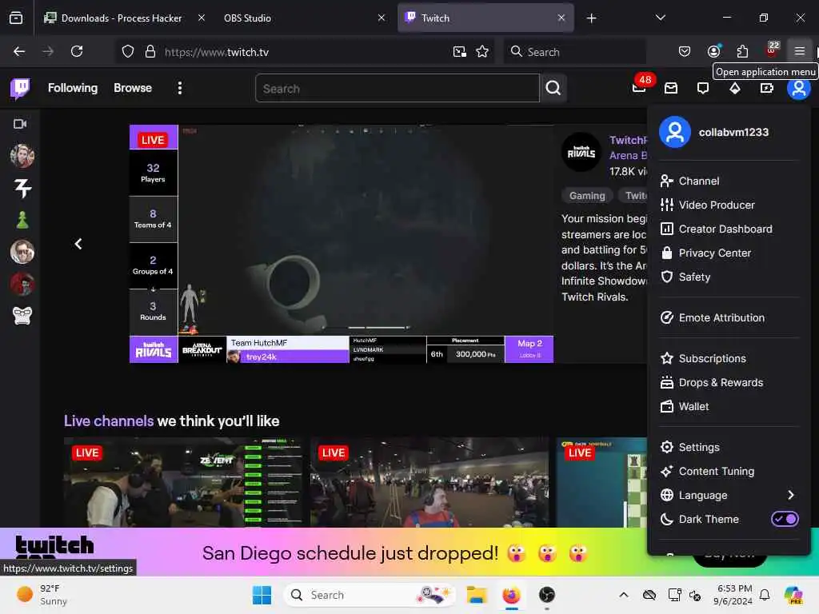Open the Firefox account icon

713,51
